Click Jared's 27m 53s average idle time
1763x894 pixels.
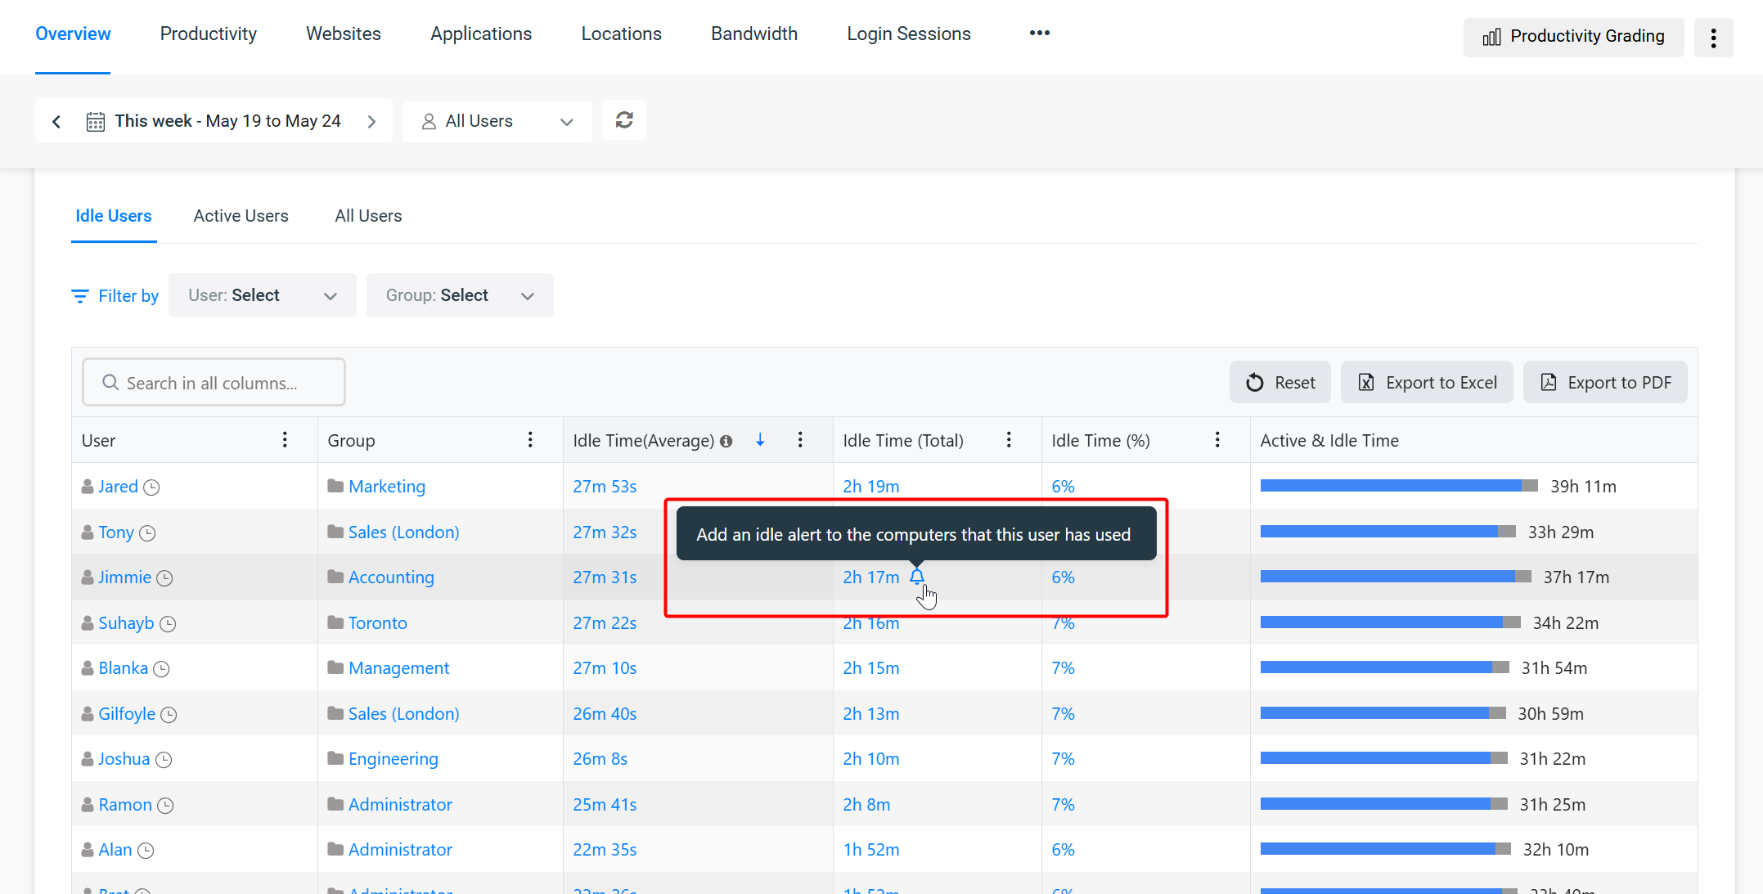605,487
